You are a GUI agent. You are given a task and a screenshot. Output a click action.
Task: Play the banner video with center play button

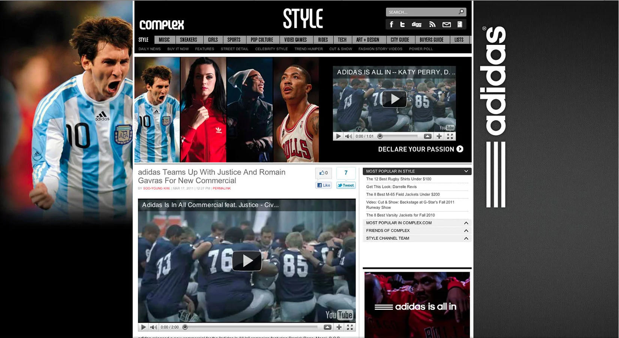click(x=394, y=99)
